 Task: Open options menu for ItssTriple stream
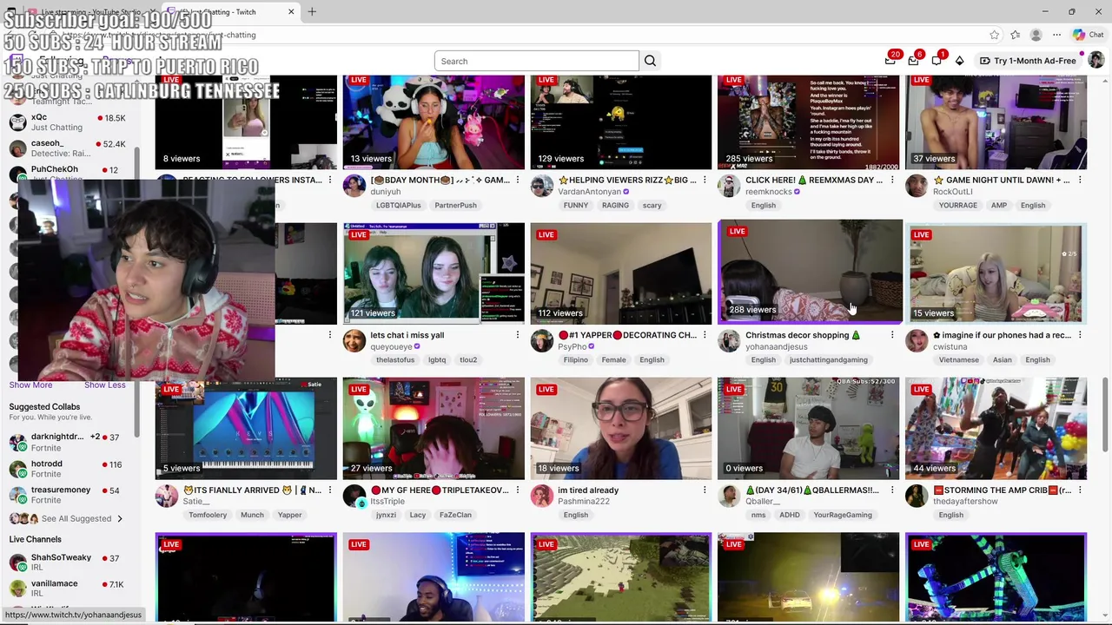coord(517,490)
